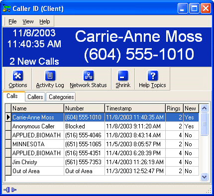The height and width of the screenshot is (196, 214).
Task: Sort by the Name column header
Action: point(37,108)
